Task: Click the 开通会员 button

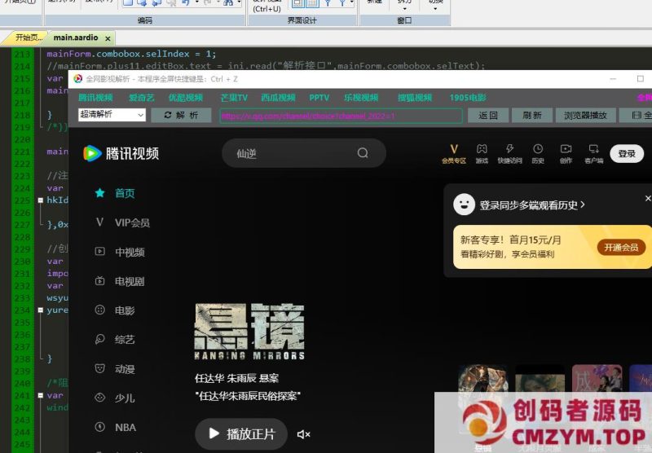Action: pos(618,248)
